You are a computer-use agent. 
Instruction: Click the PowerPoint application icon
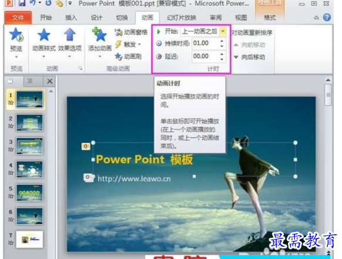coord(8,3)
